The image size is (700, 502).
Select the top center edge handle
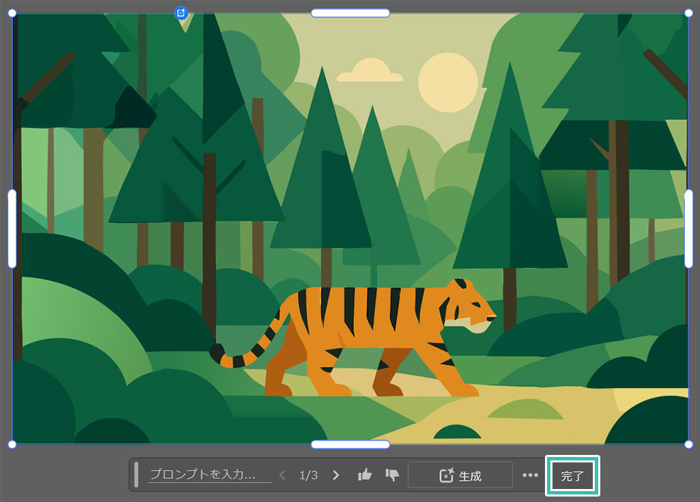(x=350, y=13)
